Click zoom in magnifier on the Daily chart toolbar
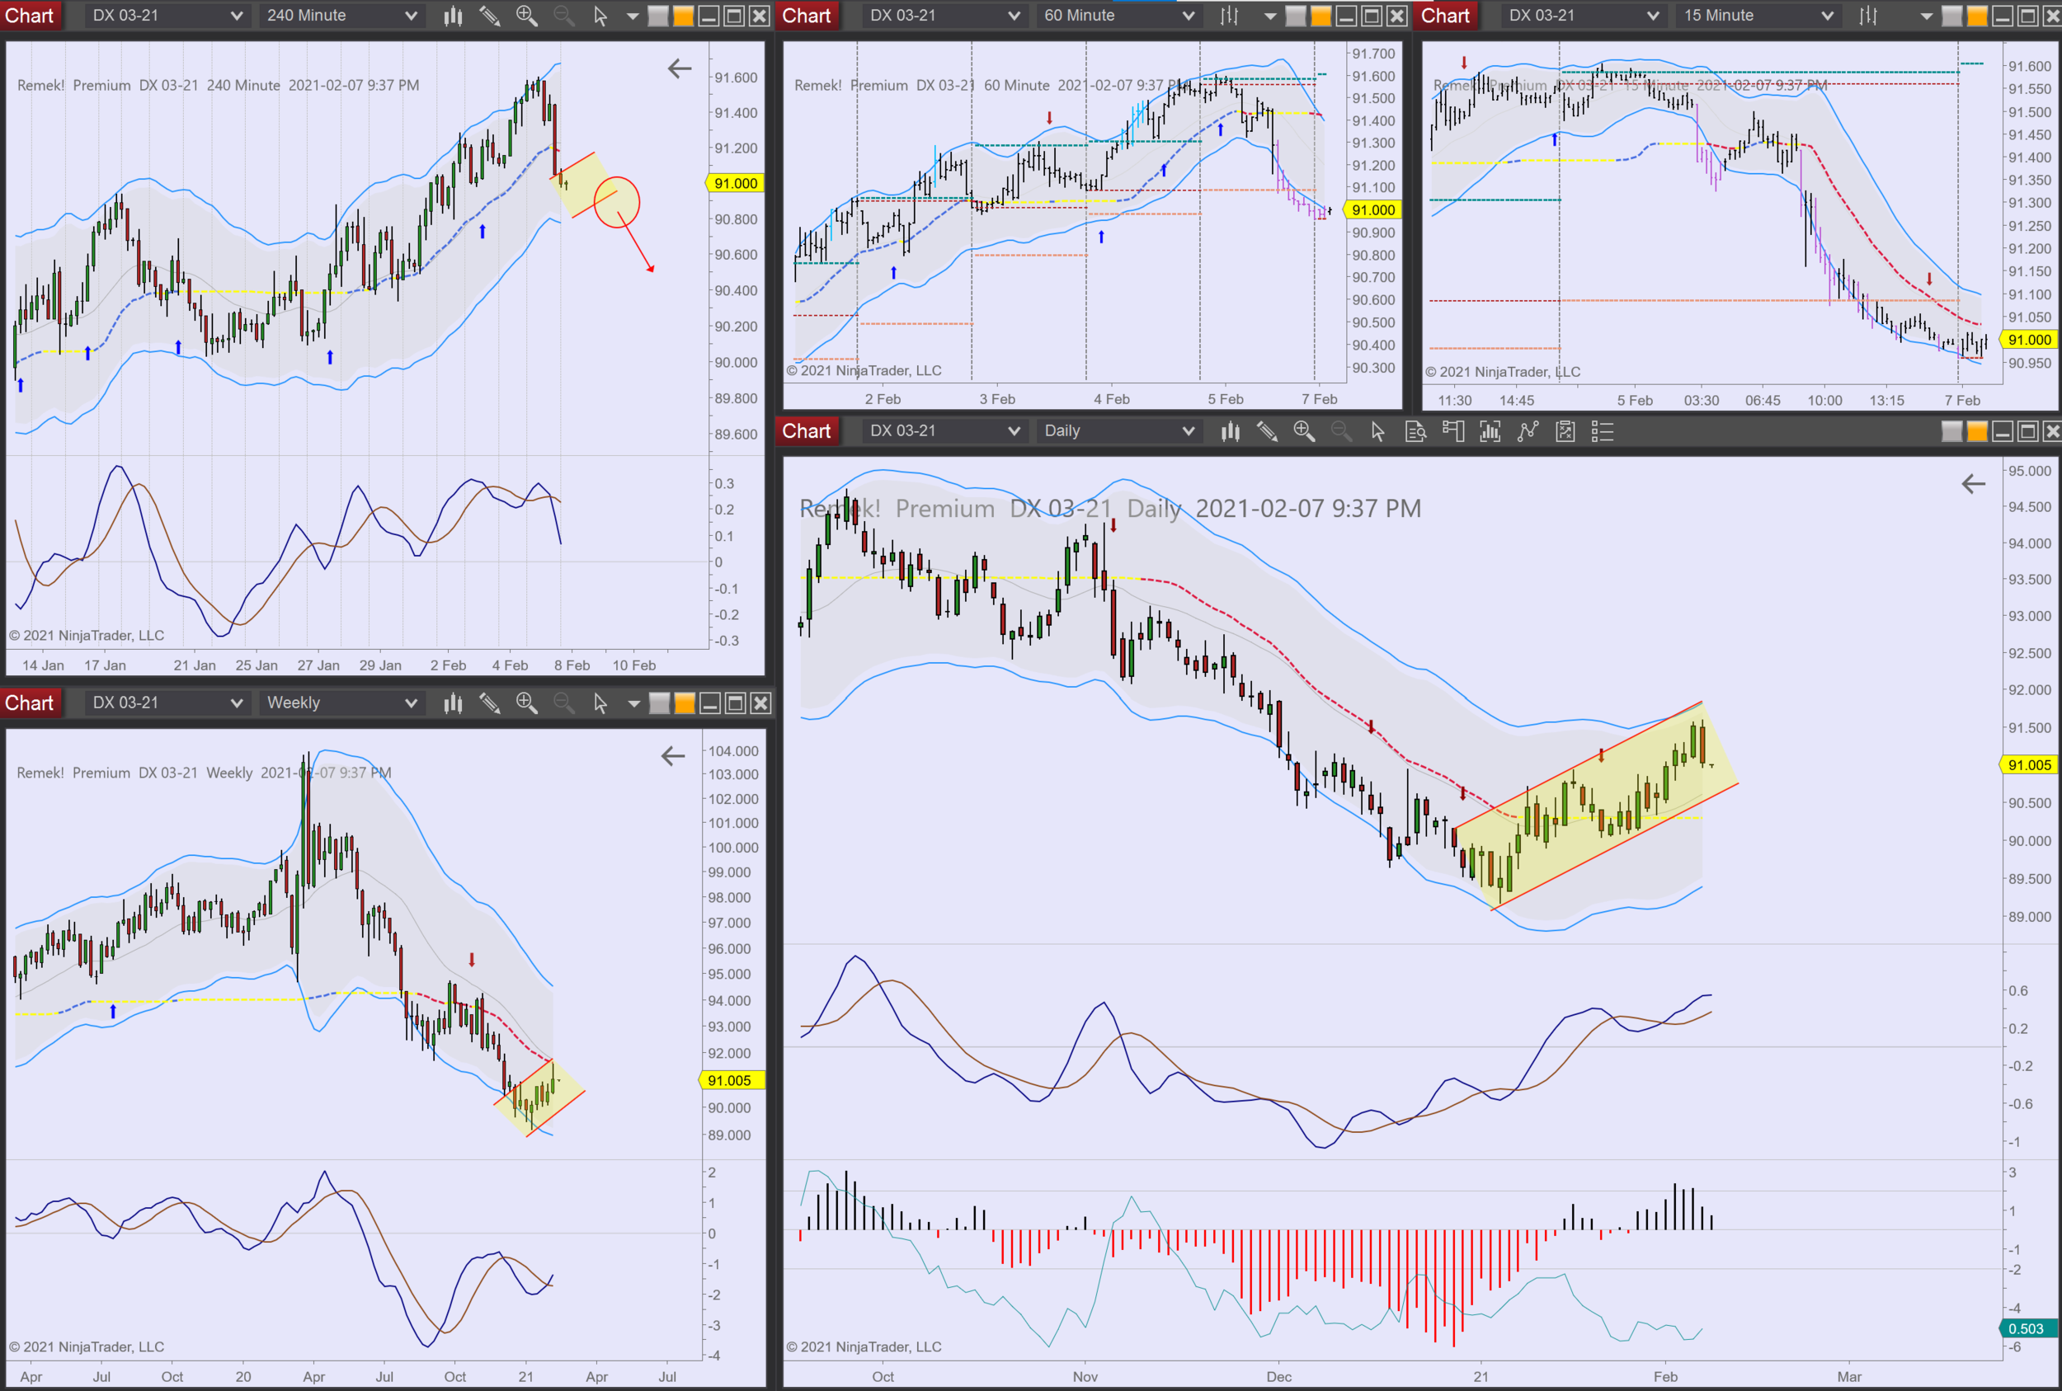Screen dimensions: 2062x1391 (1303, 432)
